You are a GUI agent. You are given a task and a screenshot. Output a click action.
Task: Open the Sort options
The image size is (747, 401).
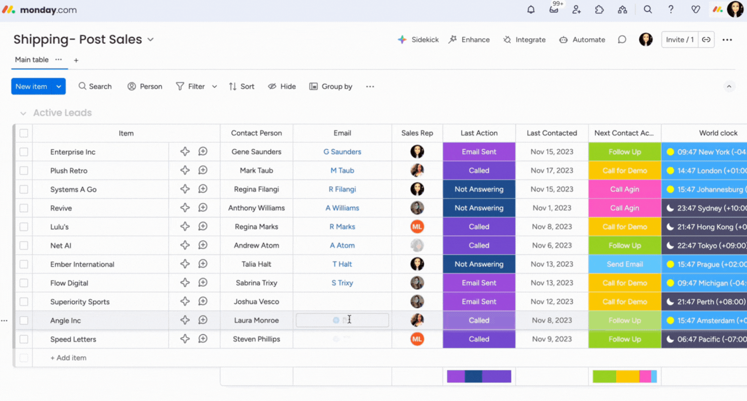241,86
